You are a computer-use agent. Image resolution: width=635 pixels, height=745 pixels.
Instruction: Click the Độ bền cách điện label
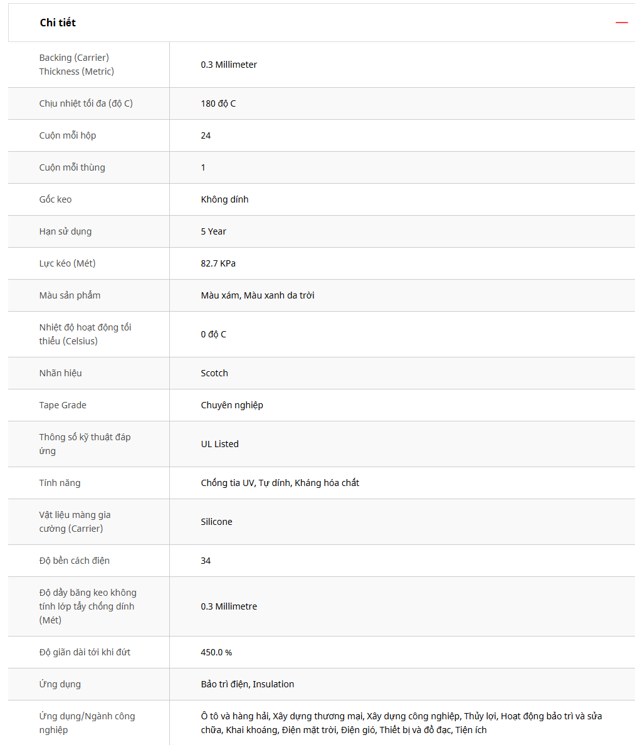(x=74, y=561)
